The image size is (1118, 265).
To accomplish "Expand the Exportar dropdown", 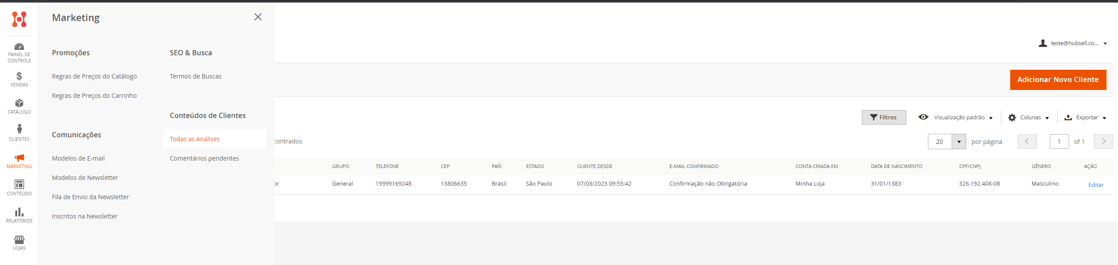I will point(1085,118).
